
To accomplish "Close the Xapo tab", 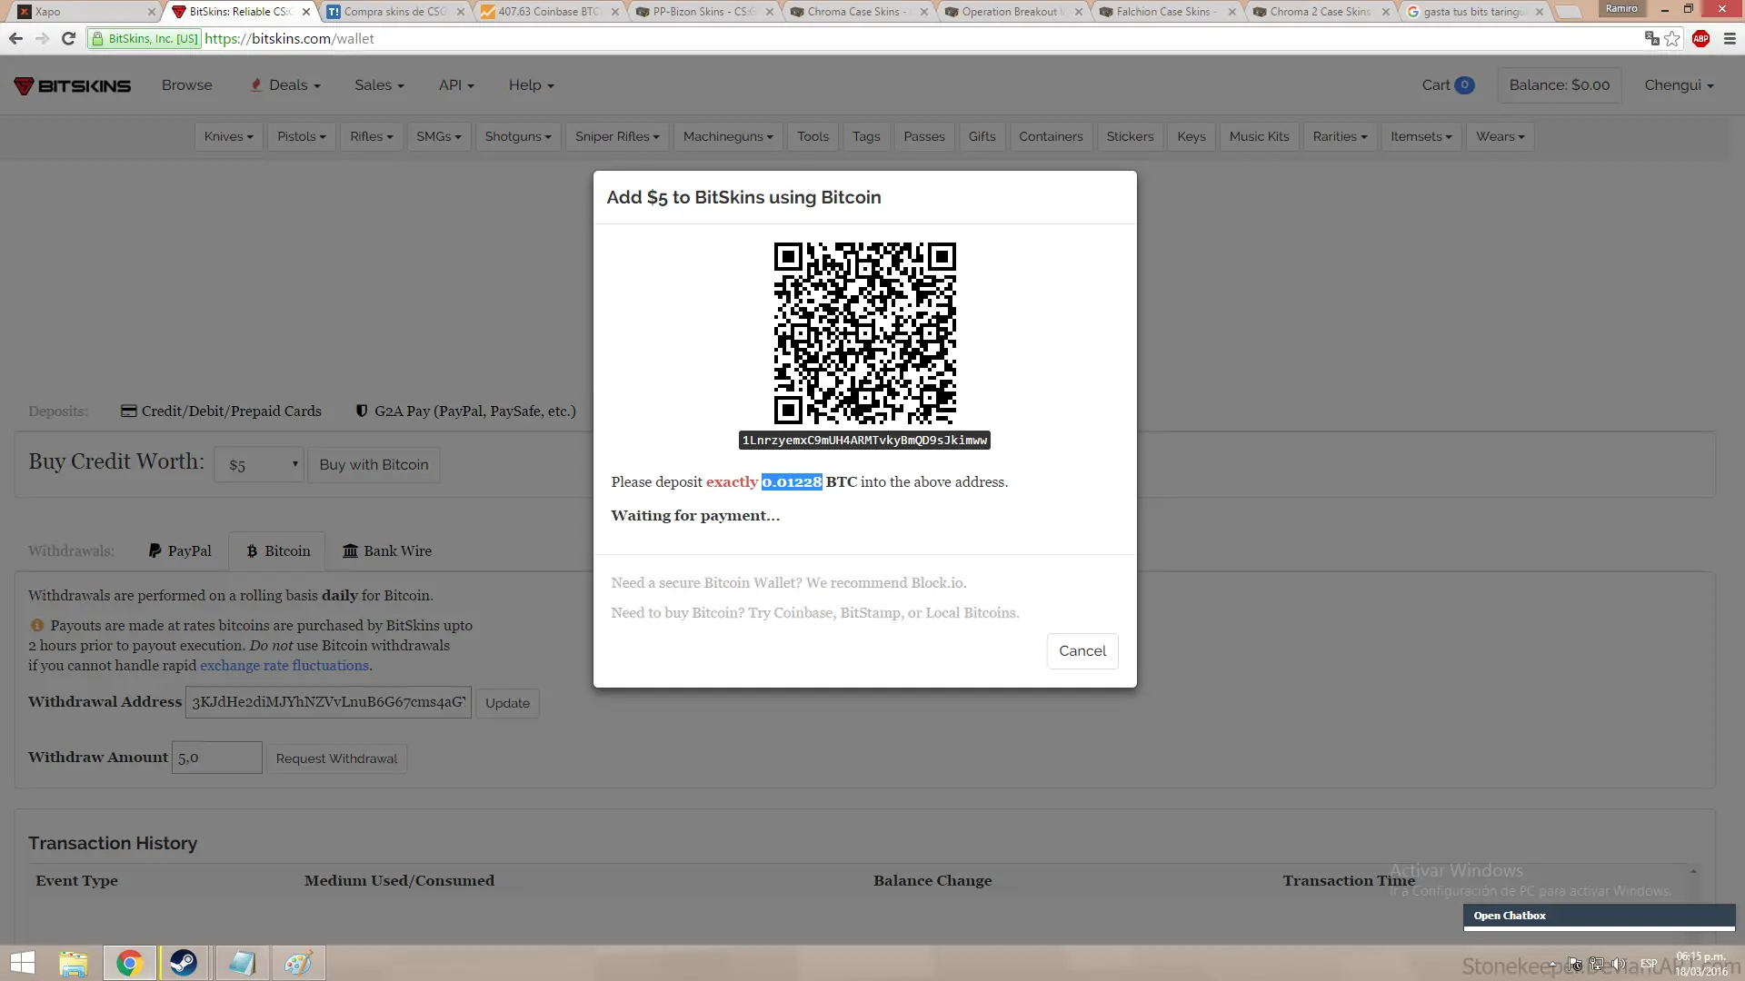I will pyautogui.click(x=152, y=12).
